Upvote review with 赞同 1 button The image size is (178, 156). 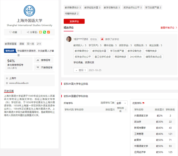pyautogui.click(x=81, y=70)
